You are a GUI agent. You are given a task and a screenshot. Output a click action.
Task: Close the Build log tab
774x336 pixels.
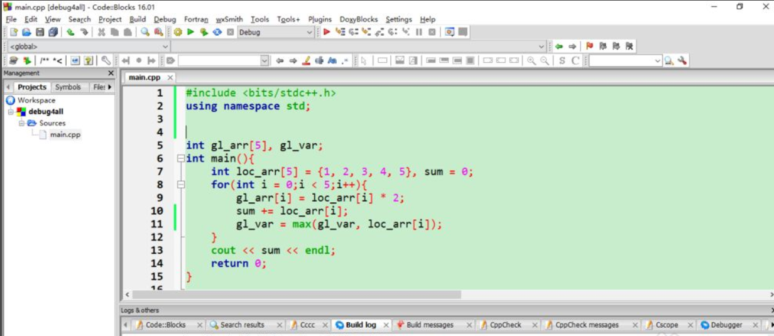(386, 325)
